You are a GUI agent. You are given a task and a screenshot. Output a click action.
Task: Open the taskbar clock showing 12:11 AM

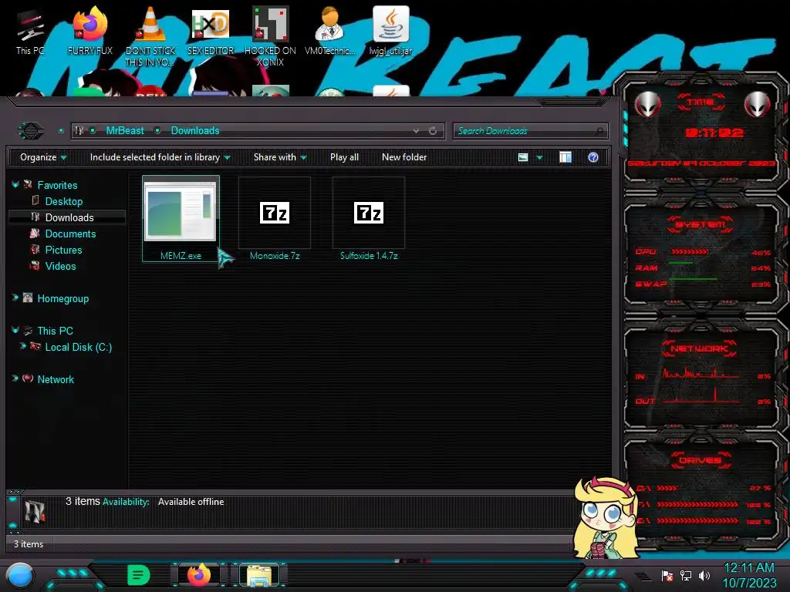pyautogui.click(x=749, y=575)
